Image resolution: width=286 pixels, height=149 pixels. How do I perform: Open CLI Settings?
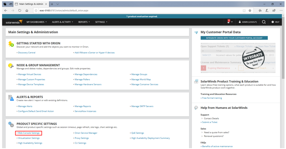(80, 143)
